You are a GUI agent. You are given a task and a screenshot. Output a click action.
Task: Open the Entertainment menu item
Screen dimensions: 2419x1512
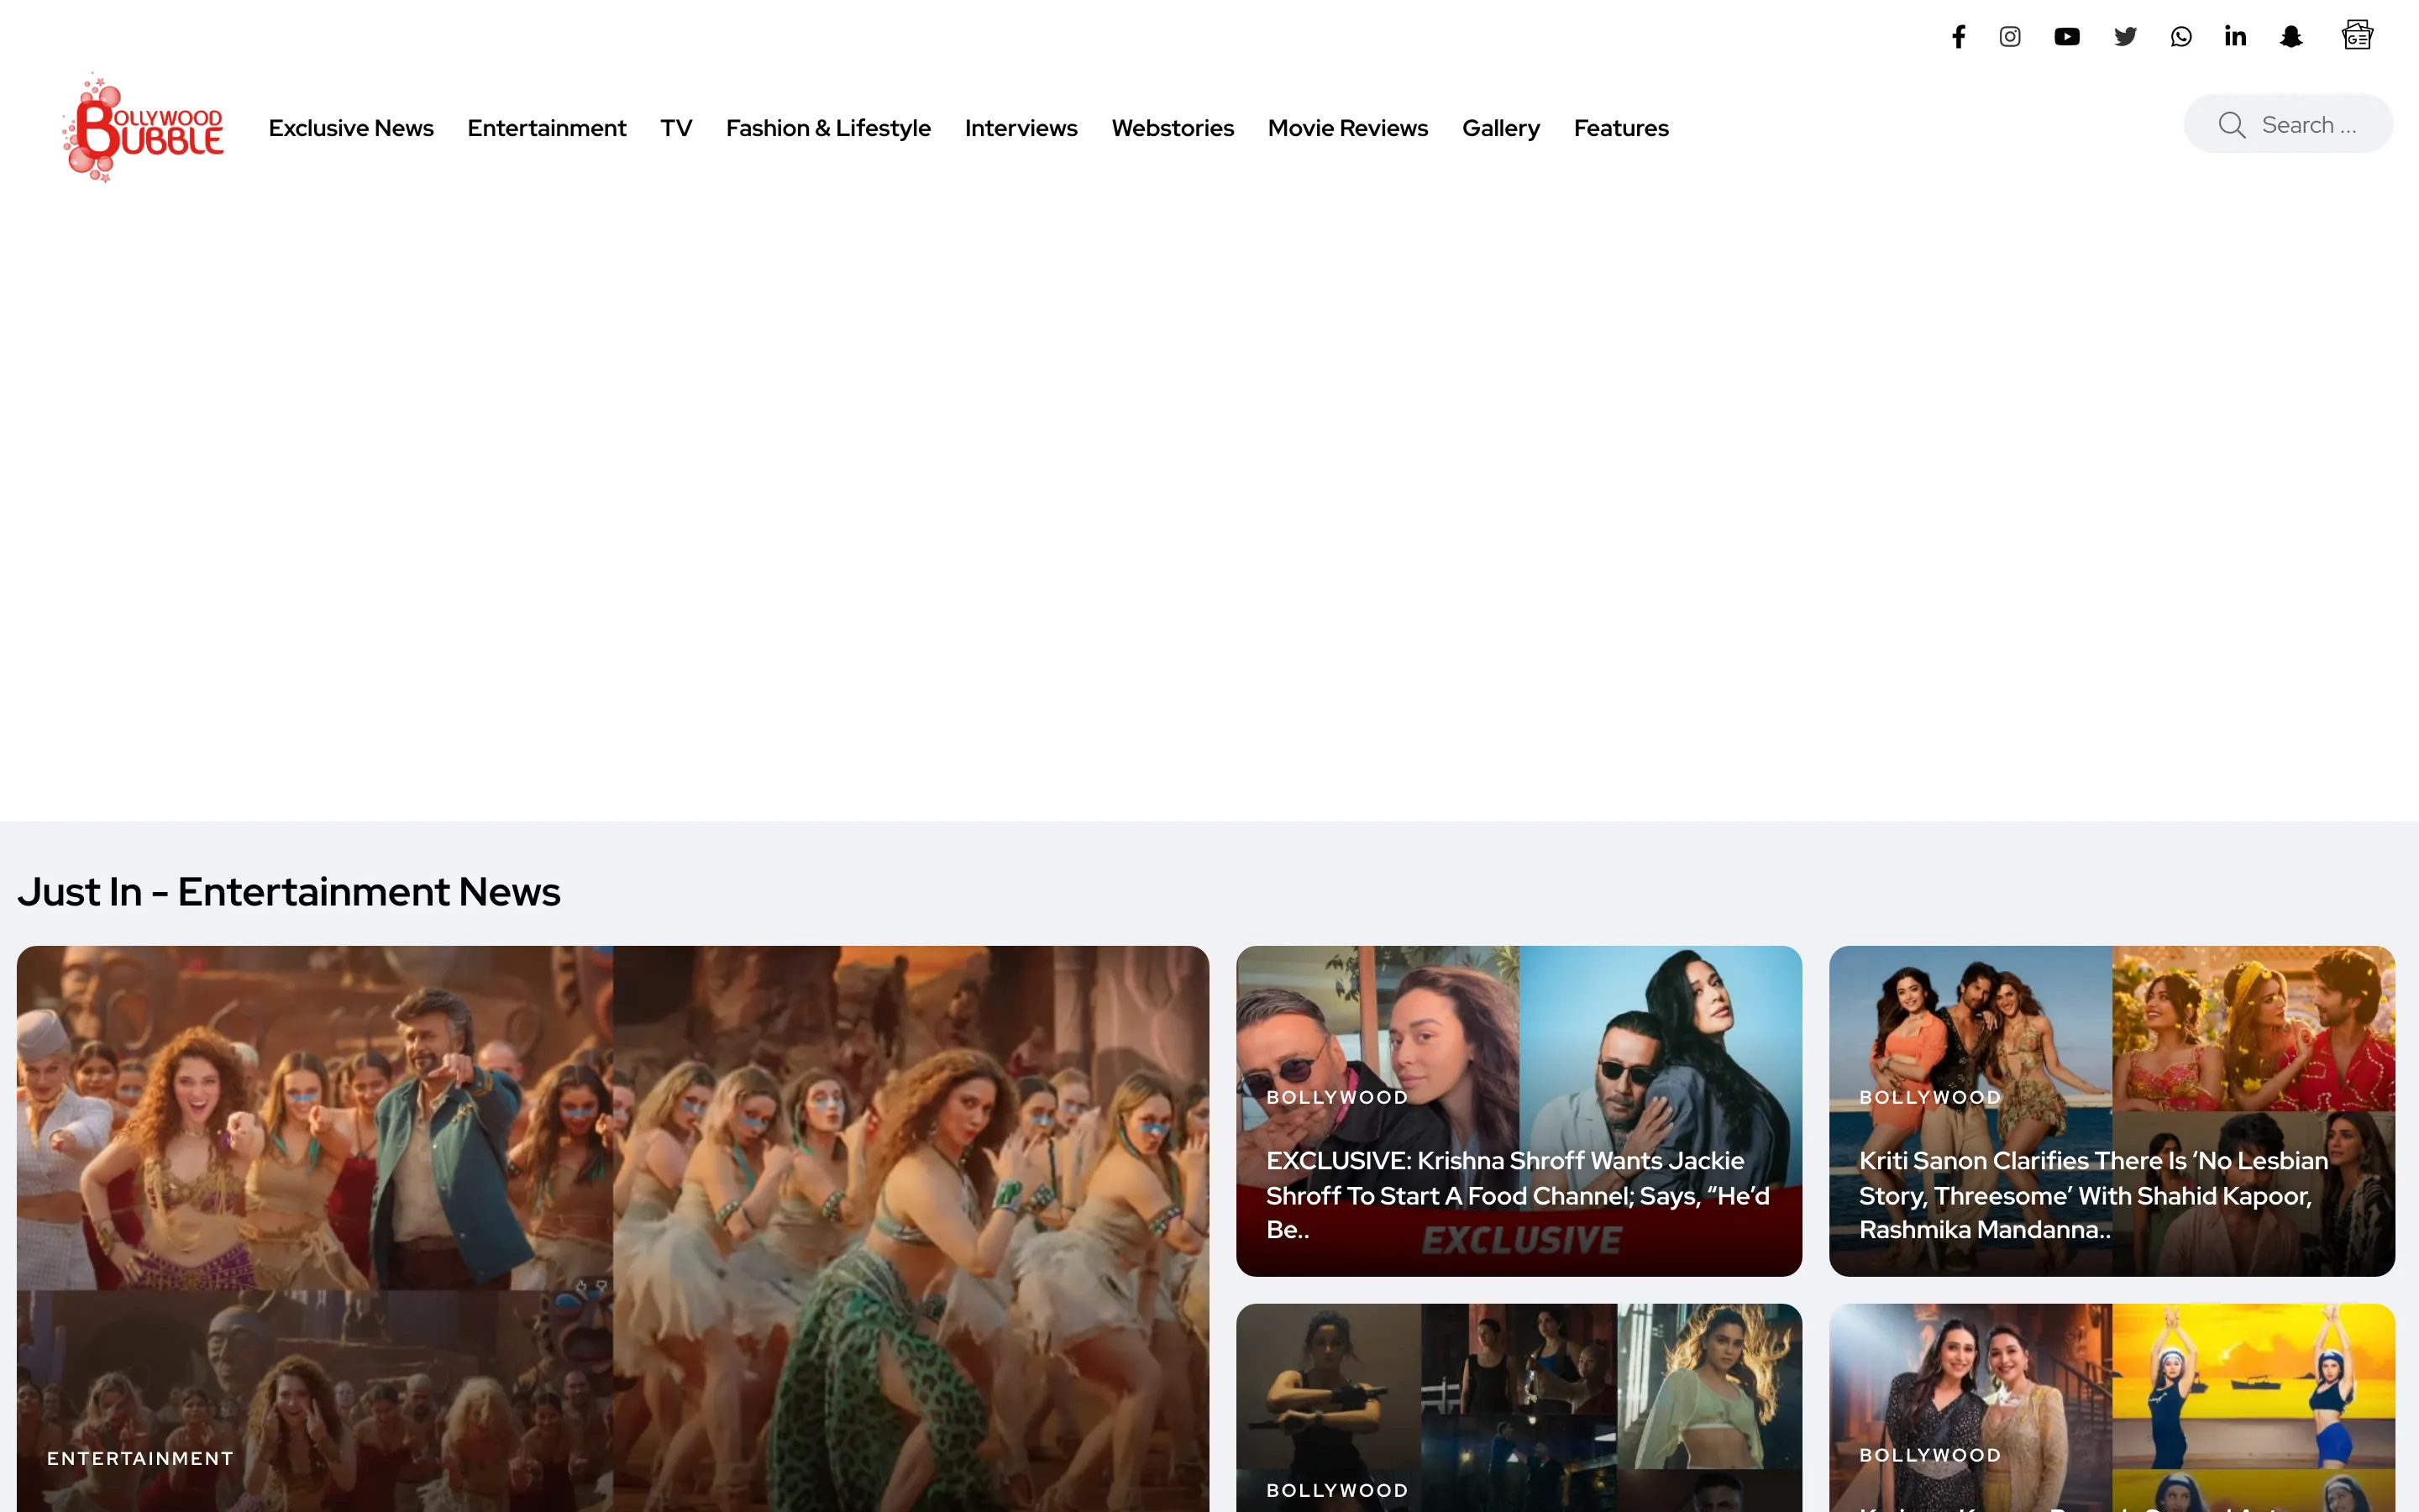(x=547, y=128)
